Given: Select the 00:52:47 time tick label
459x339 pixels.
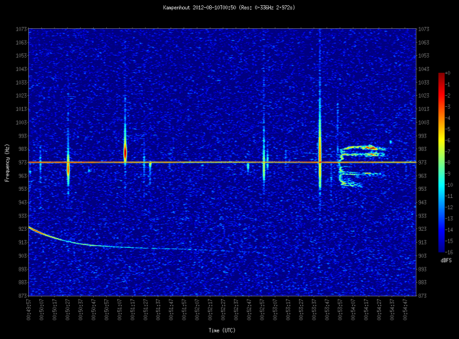Looking at the screenshot, I should (x=249, y=309).
